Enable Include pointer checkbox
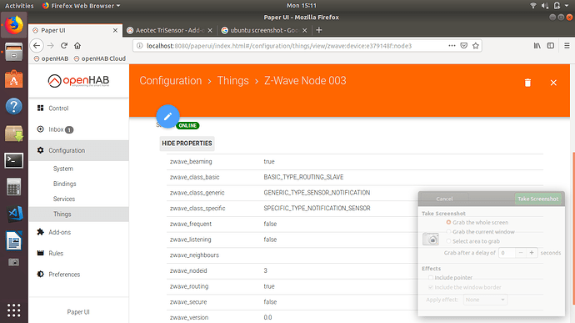The width and height of the screenshot is (575, 323). pyautogui.click(x=431, y=277)
